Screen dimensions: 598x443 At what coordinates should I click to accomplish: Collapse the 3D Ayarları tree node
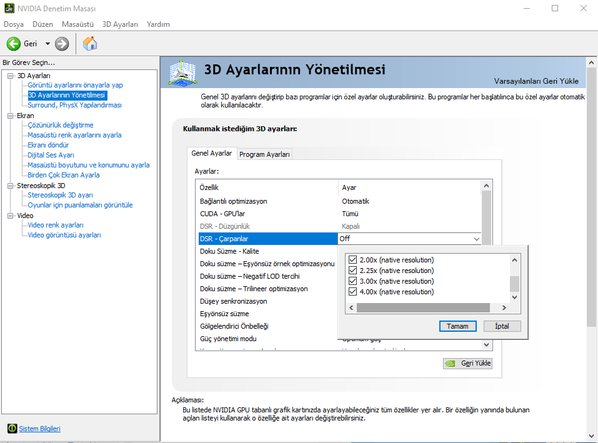click(11, 76)
